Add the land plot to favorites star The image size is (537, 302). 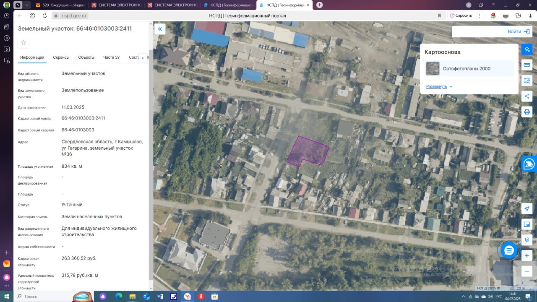click(23, 42)
